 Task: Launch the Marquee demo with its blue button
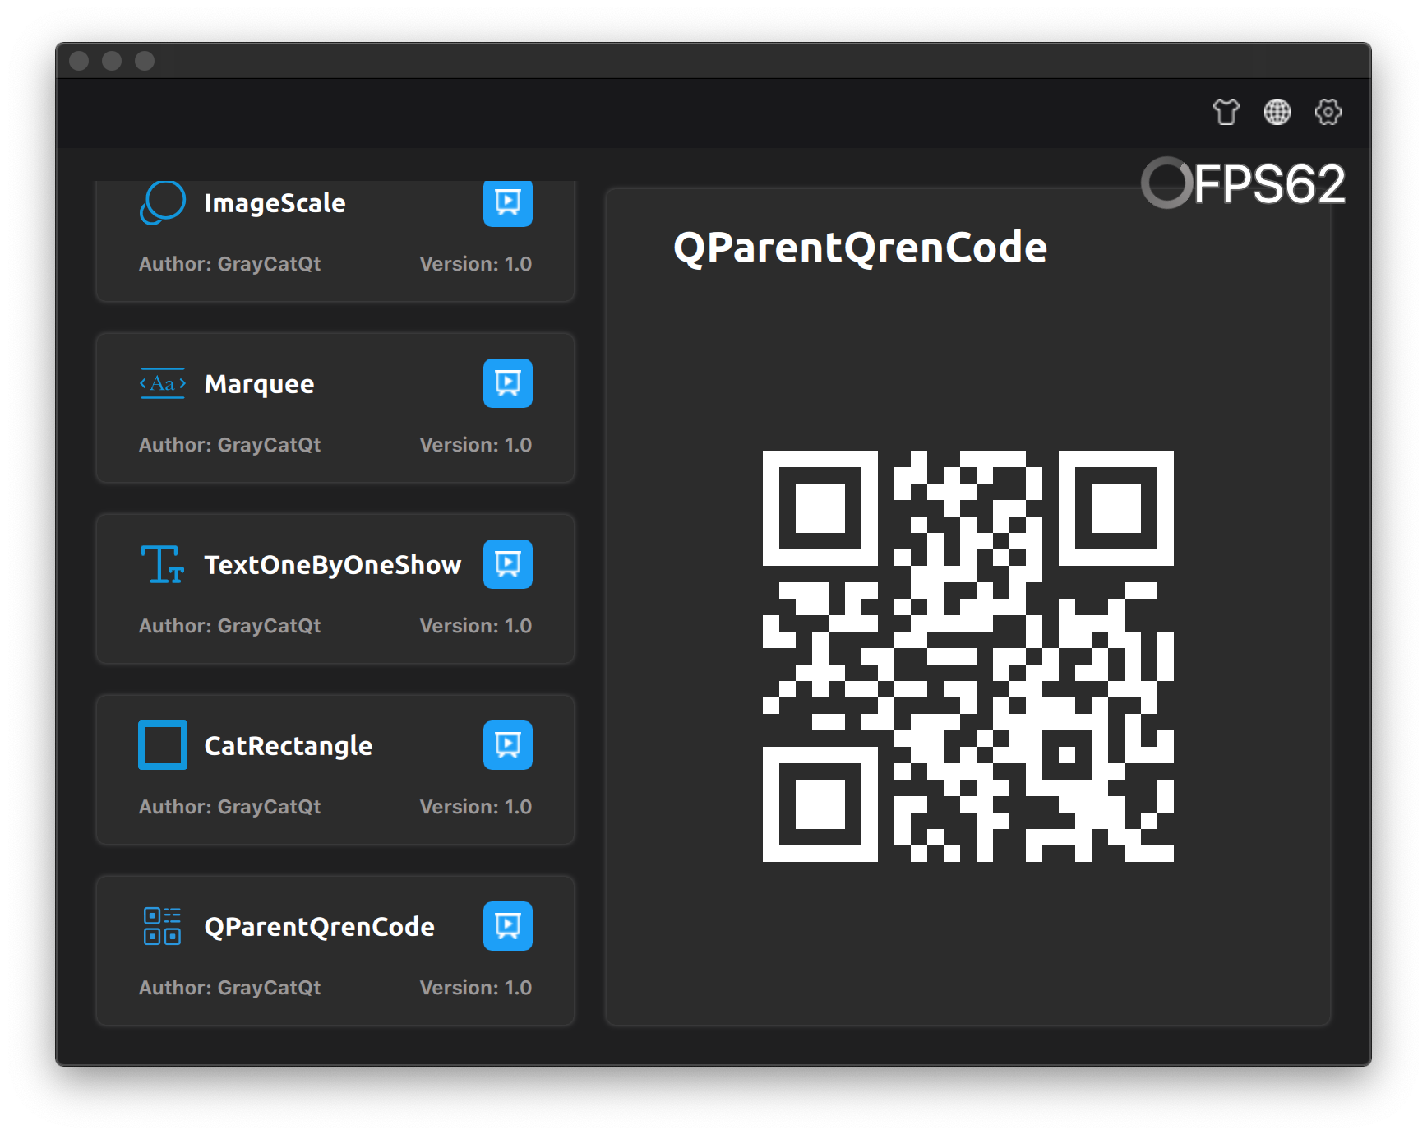pyautogui.click(x=508, y=383)
